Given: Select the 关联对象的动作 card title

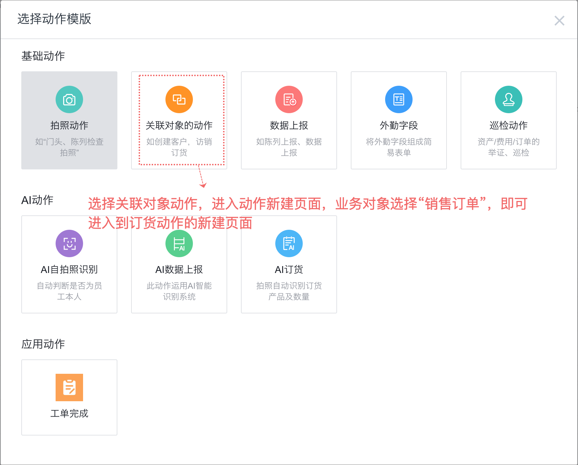Looking at the screenshot, I should pyautogui.click(x=179, y=126).
